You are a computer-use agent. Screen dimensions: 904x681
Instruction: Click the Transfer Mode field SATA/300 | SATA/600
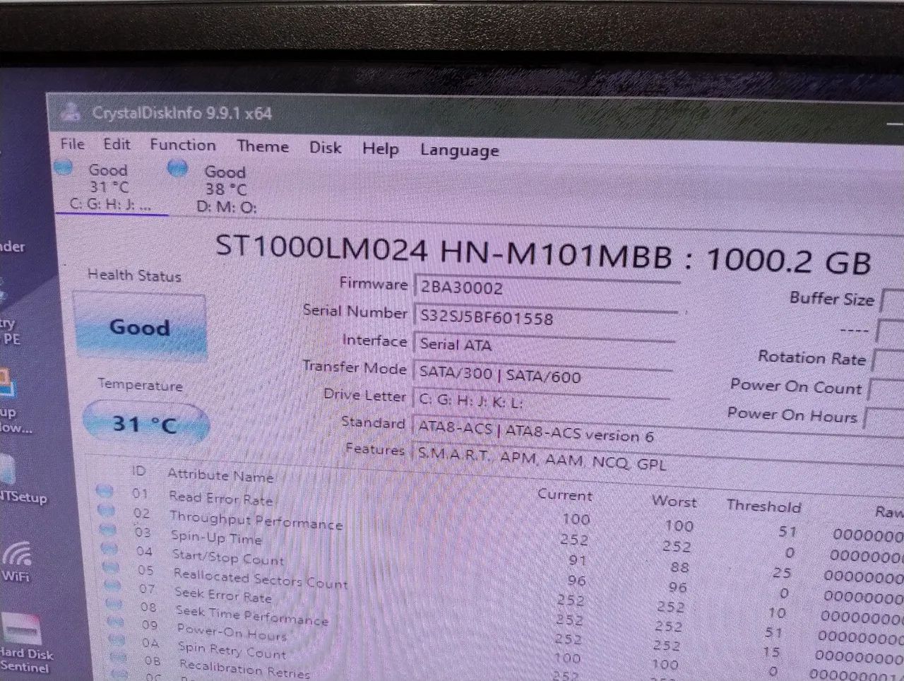pyautogui.click(x=542, y=374)
